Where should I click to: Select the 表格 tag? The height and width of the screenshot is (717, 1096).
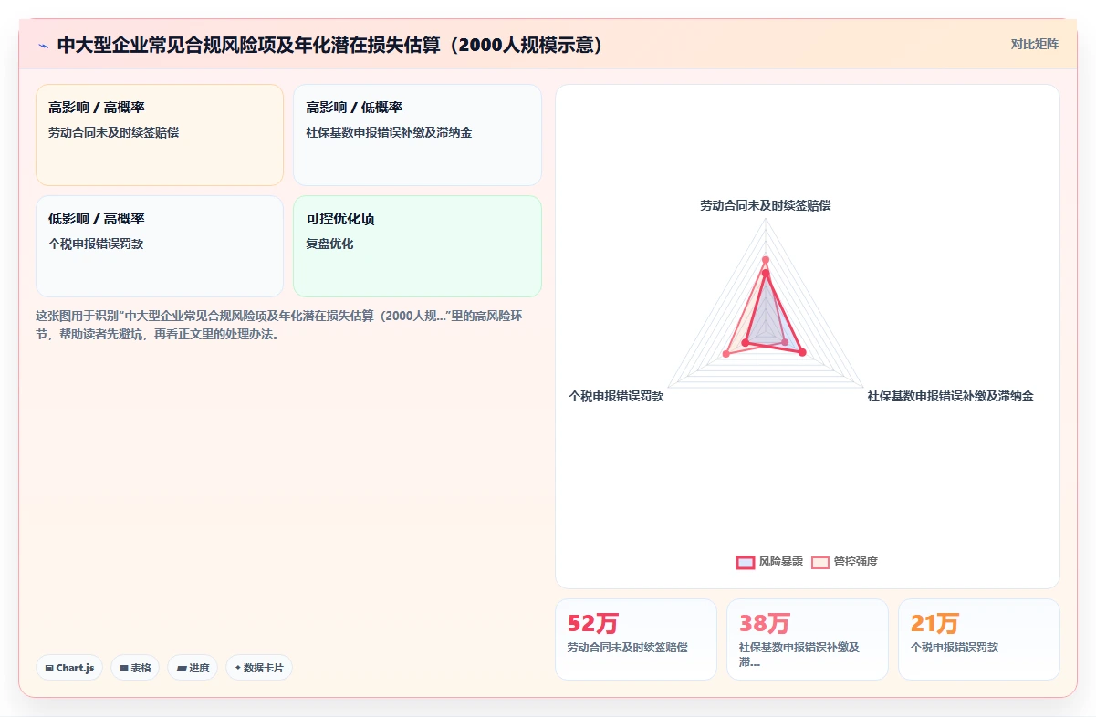[x=135, y=668]
